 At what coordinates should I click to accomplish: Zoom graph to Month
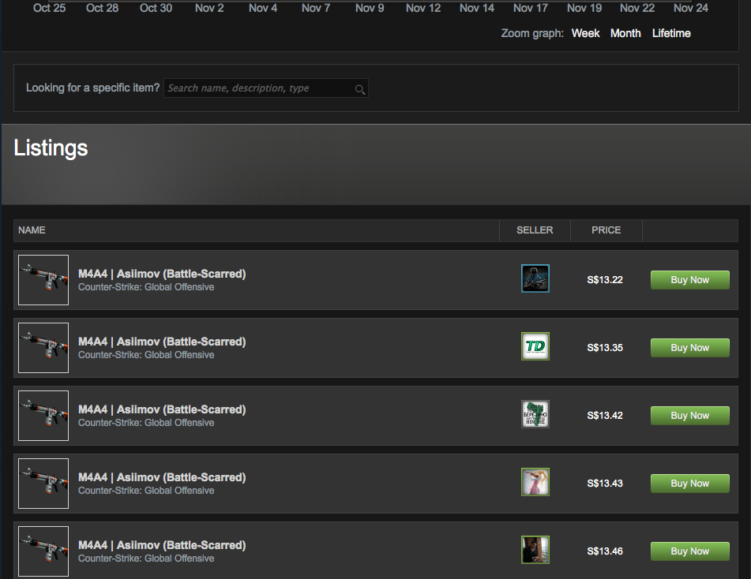click(625, 33)
